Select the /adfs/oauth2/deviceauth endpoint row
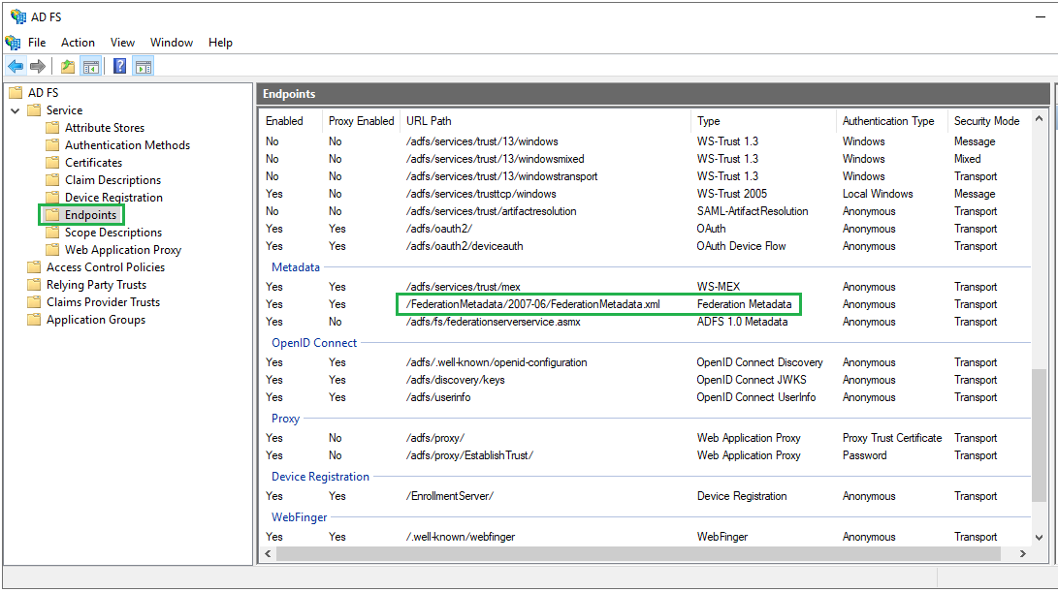This screenshot has height=592, width=1058. click(465, 246)
